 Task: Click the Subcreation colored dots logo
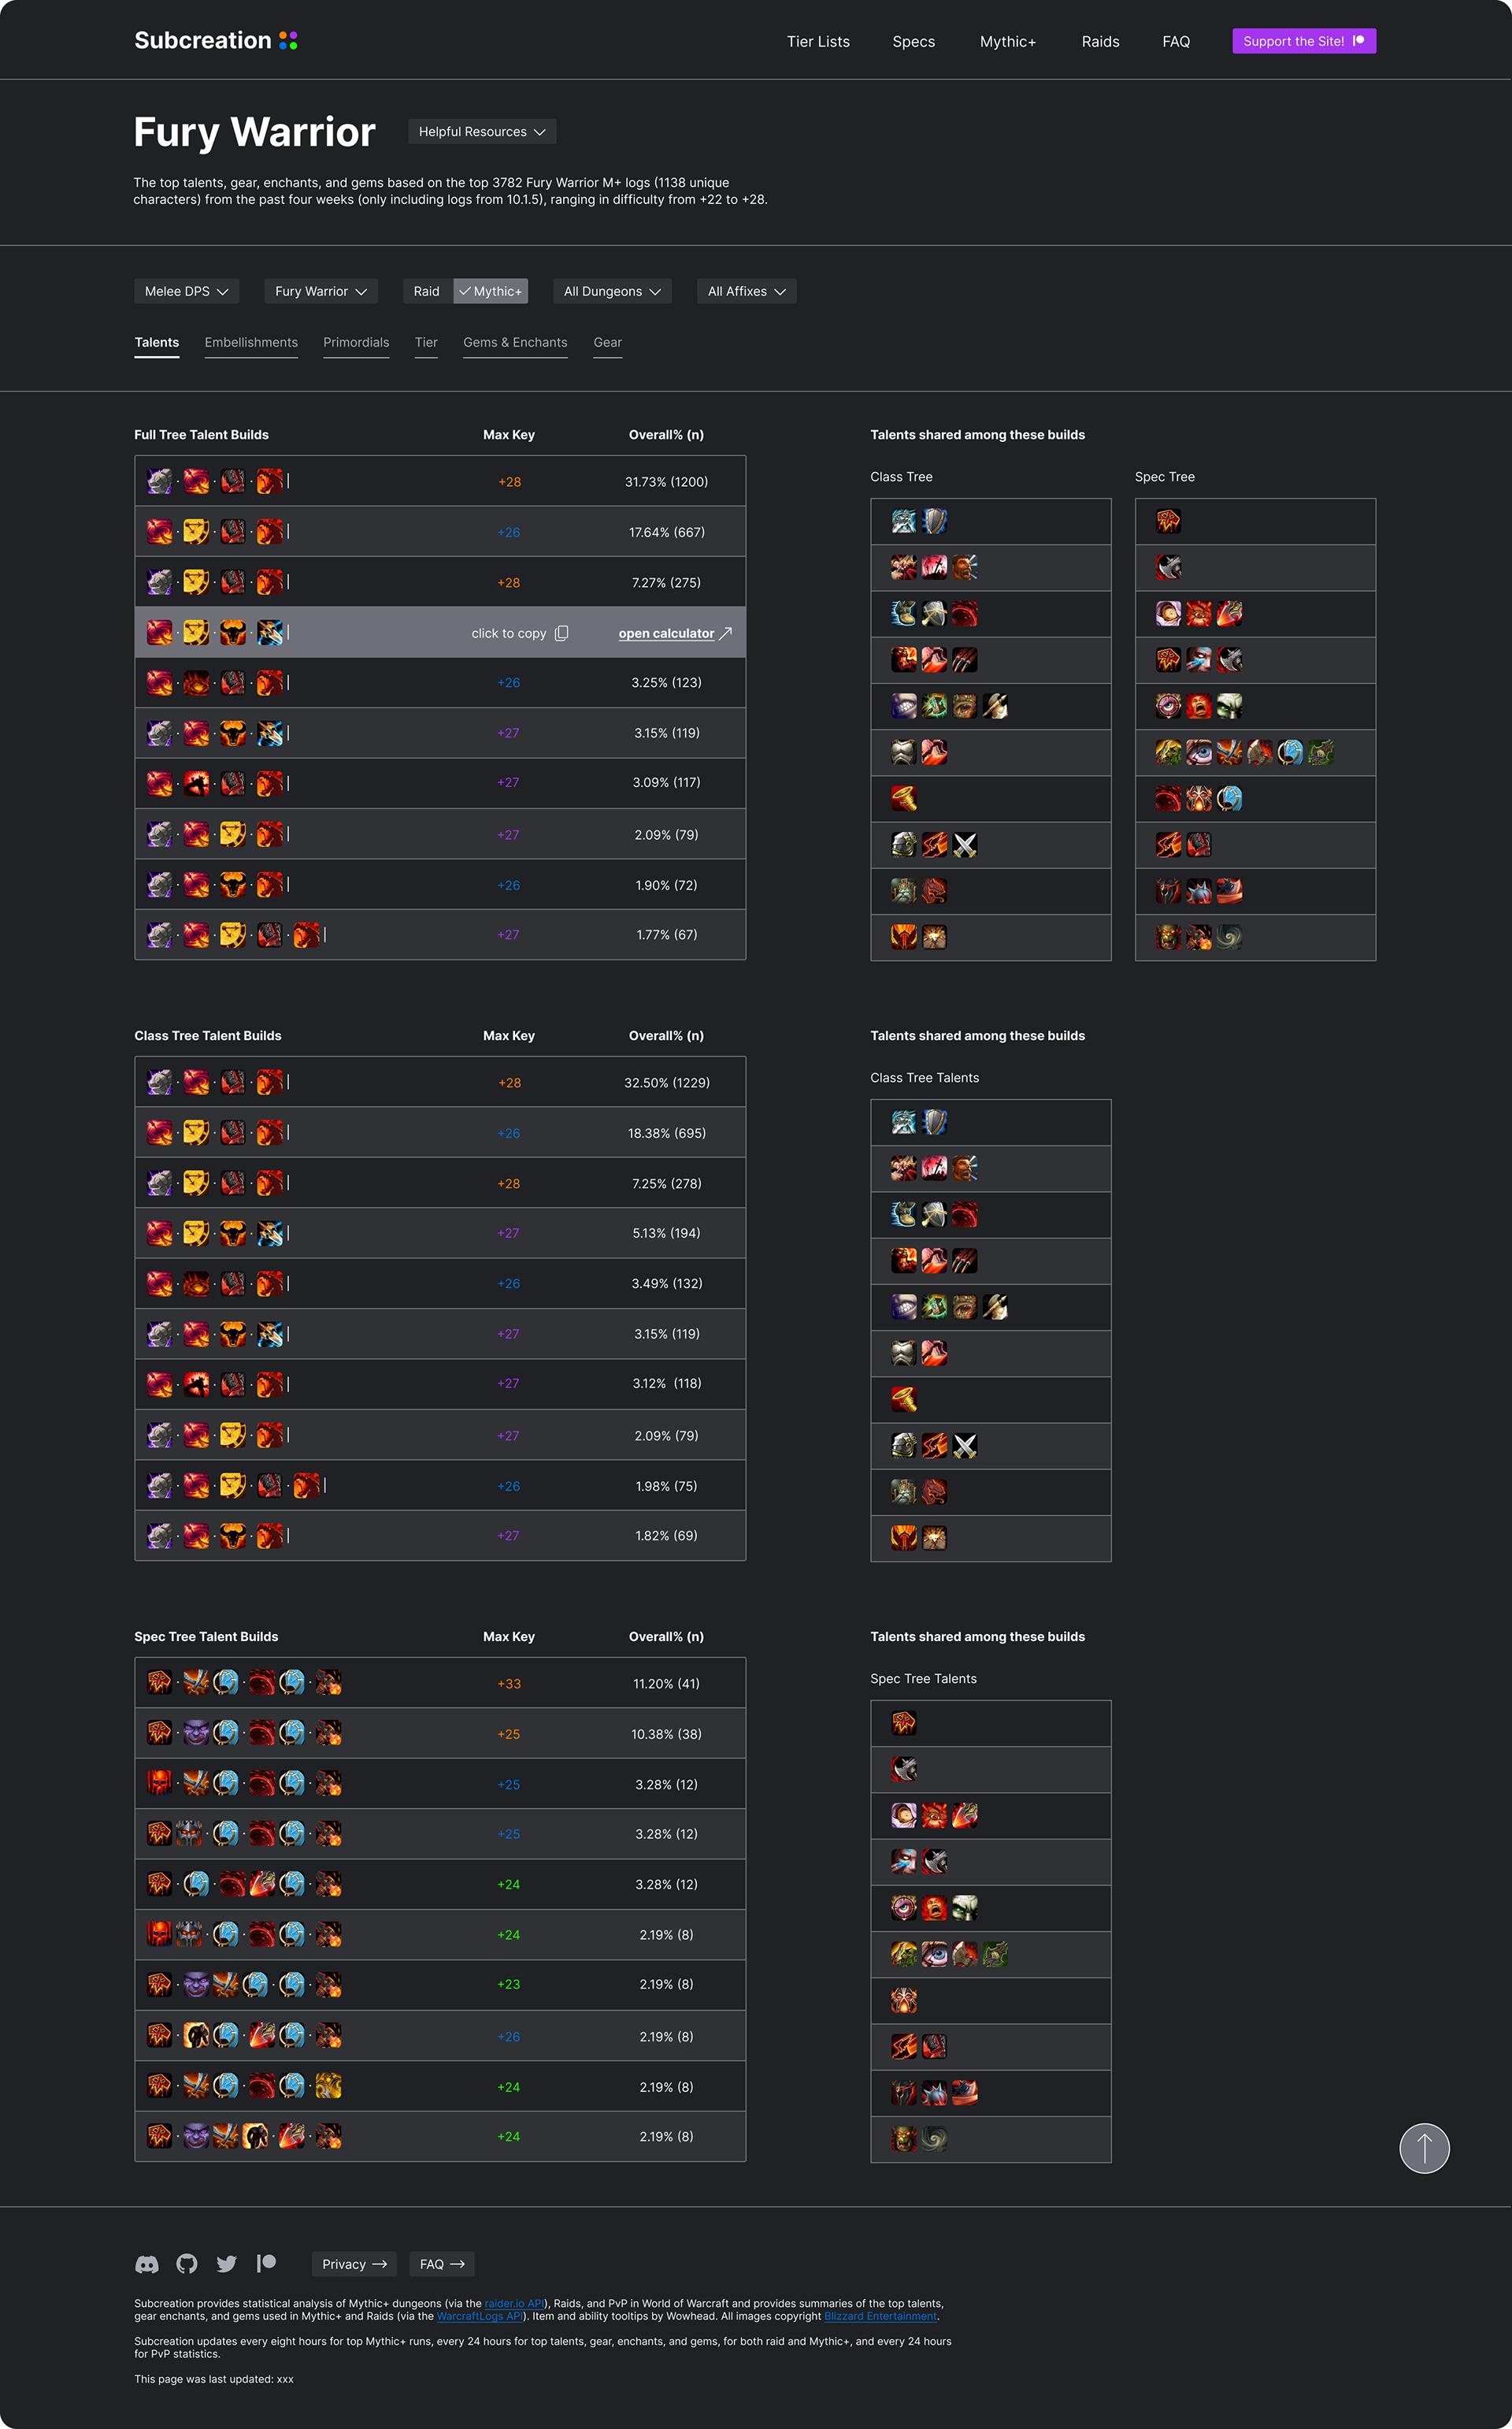[288, 40]
